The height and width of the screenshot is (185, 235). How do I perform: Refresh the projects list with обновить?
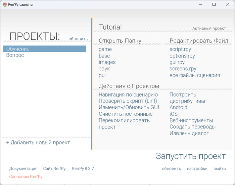[x=78, y=39]
